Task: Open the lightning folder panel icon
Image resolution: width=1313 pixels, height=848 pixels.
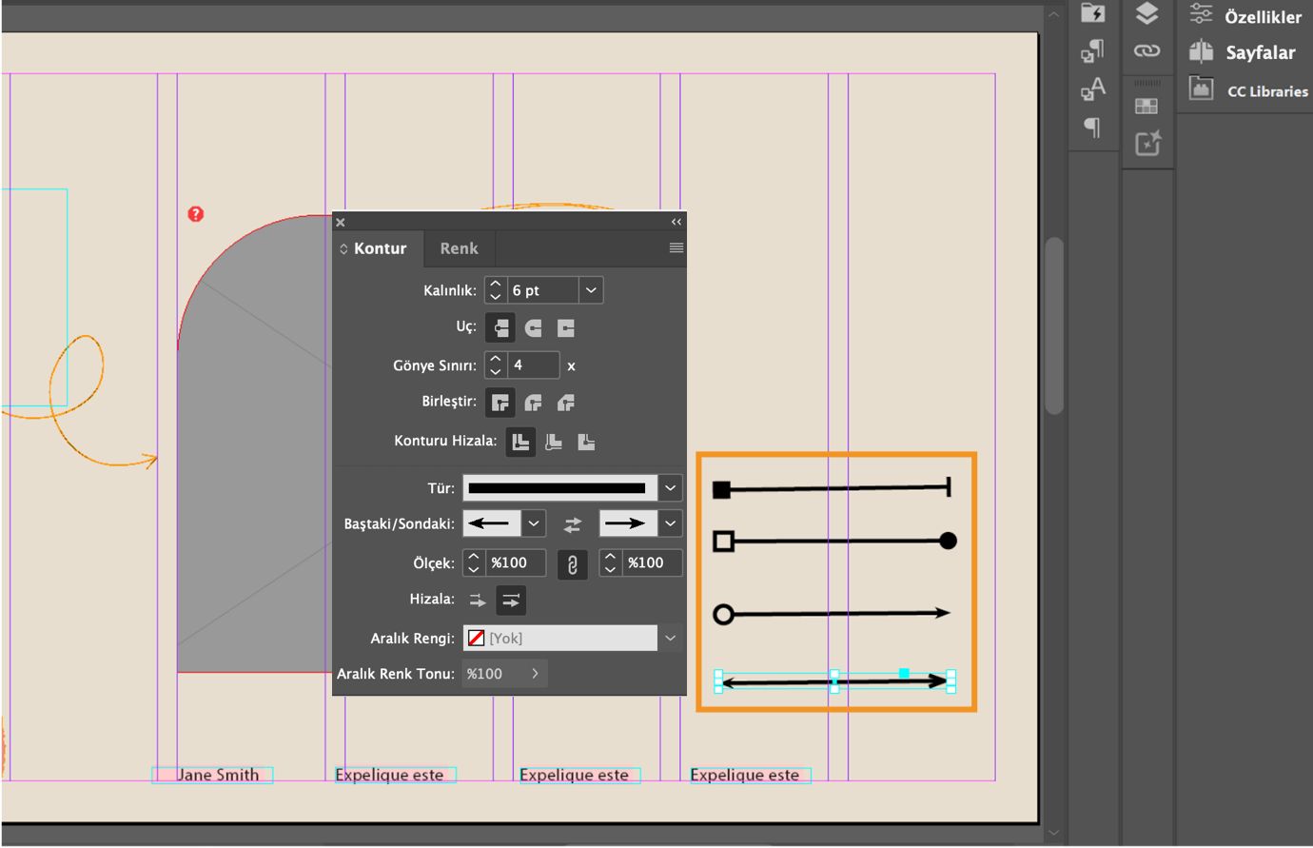Action: click(1093, 13)
